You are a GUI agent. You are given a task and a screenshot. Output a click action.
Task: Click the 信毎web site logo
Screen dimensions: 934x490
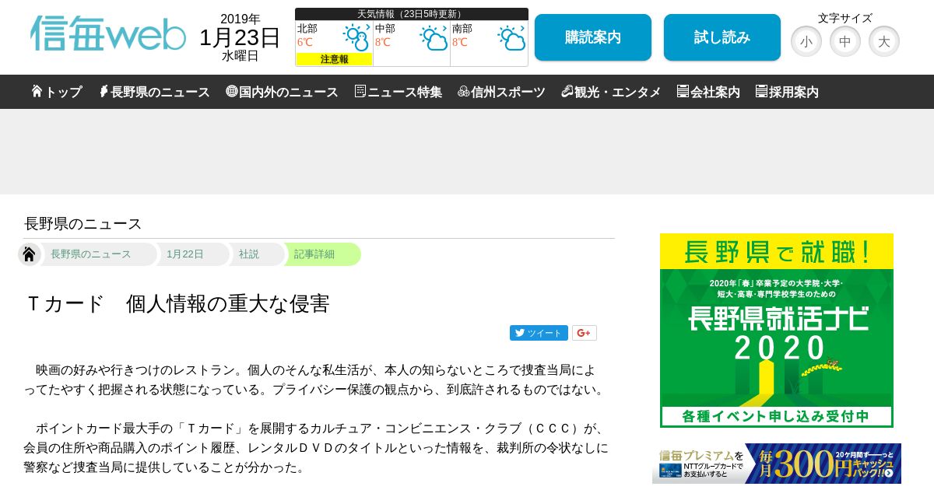[x=108, y=34]
